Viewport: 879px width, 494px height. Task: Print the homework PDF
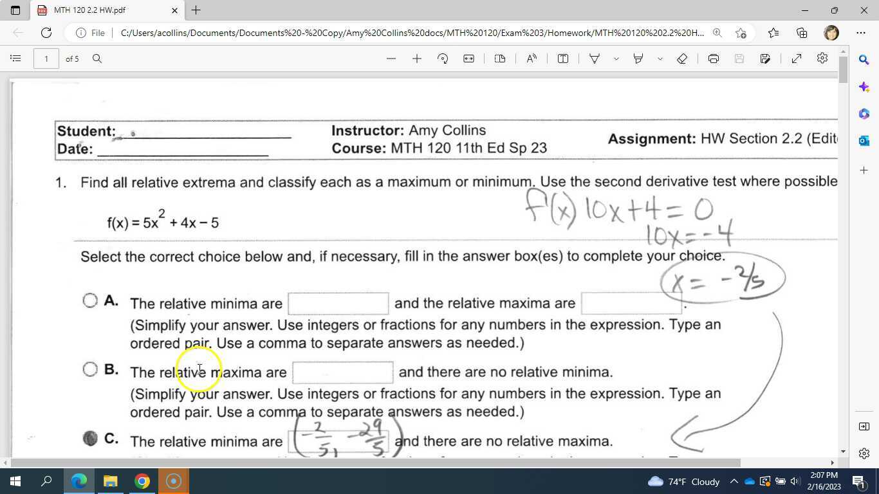pyautogui.click(x=713, y=59)
